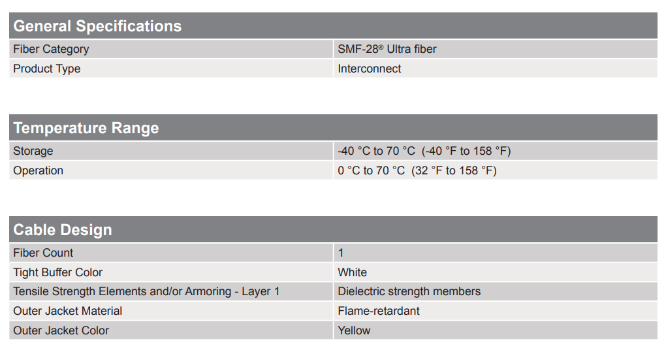Select the Outer Jacket Material label
The width and height of the screenshot is (666, 352).
tap(68, 311)
